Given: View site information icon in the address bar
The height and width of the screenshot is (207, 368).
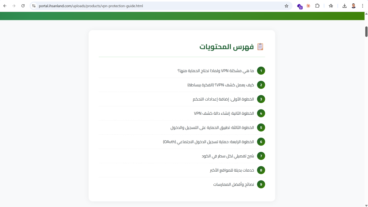Looking at the screenshot, I should (x=34, y=6).
